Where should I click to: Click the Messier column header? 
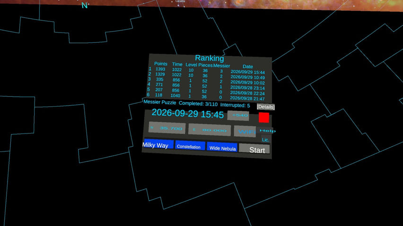tap(221, 66)
